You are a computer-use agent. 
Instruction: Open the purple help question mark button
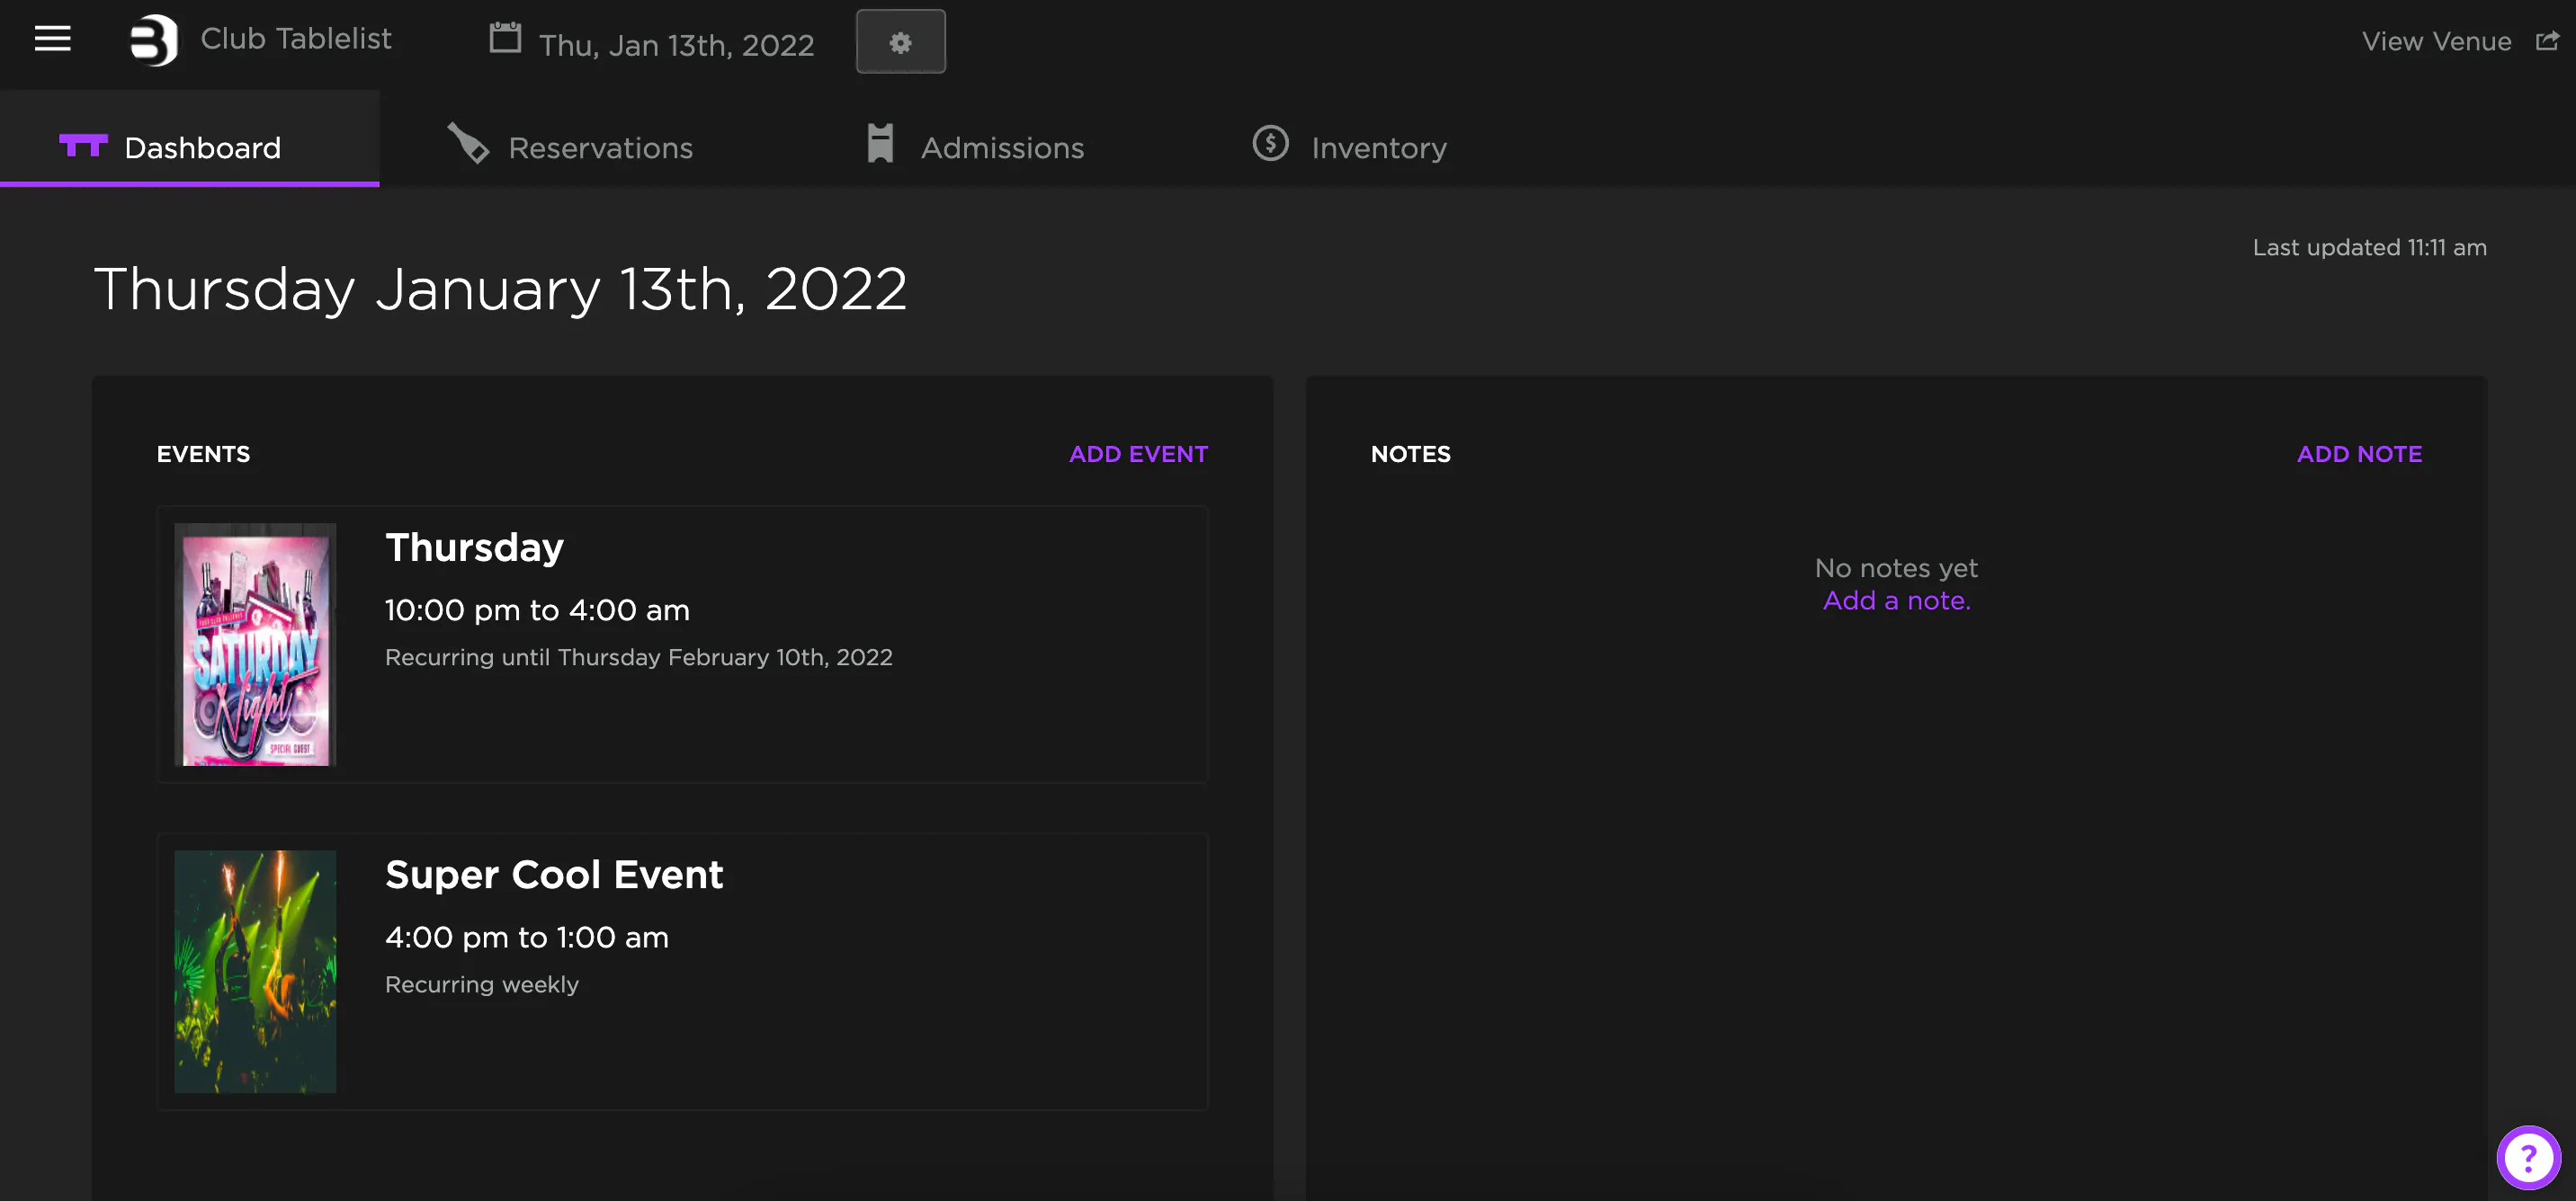pyautogui.click(x=2527, y=1158)
